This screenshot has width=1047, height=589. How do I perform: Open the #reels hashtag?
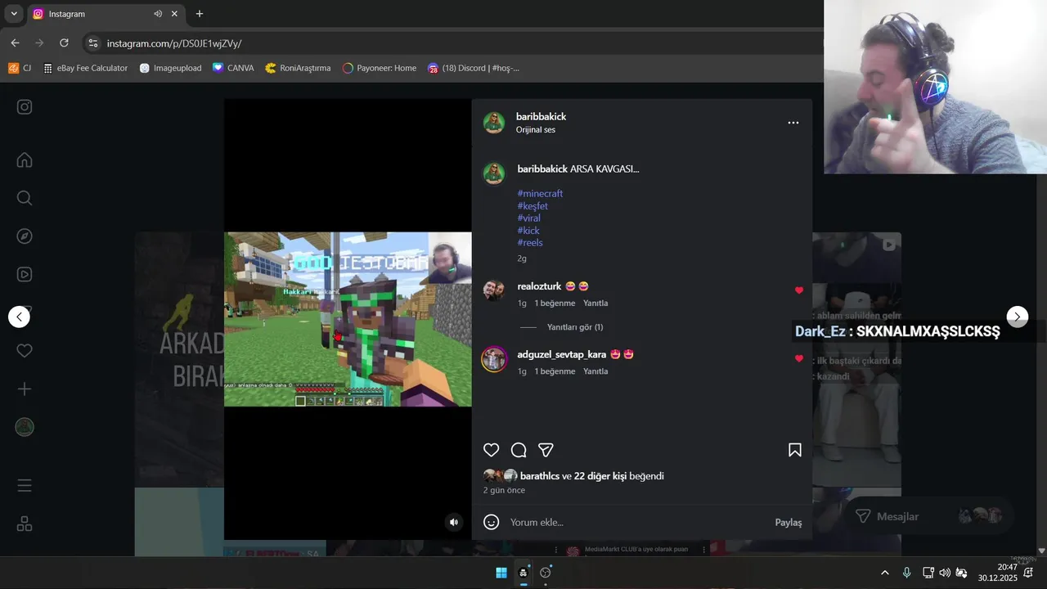tap(530, 243)
